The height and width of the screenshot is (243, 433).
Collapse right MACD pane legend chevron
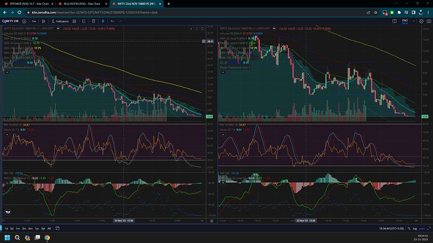223,183
